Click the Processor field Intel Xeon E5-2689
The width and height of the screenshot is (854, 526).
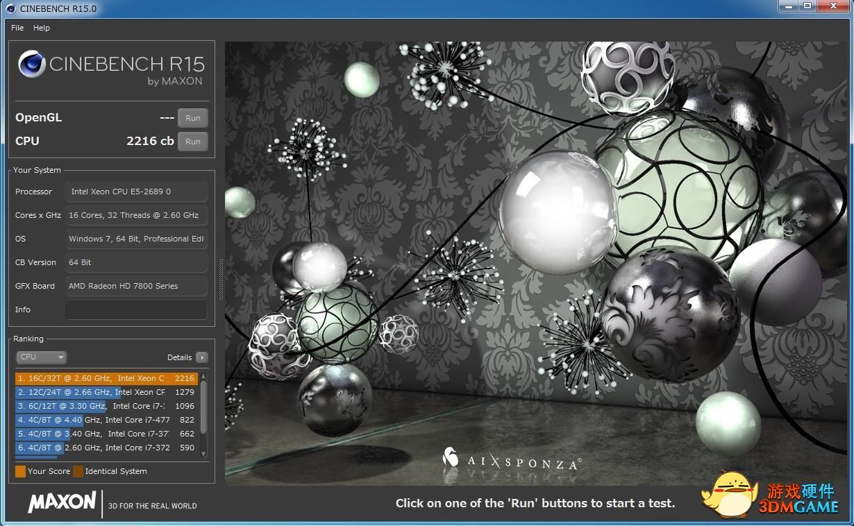[x=136, y=192]
